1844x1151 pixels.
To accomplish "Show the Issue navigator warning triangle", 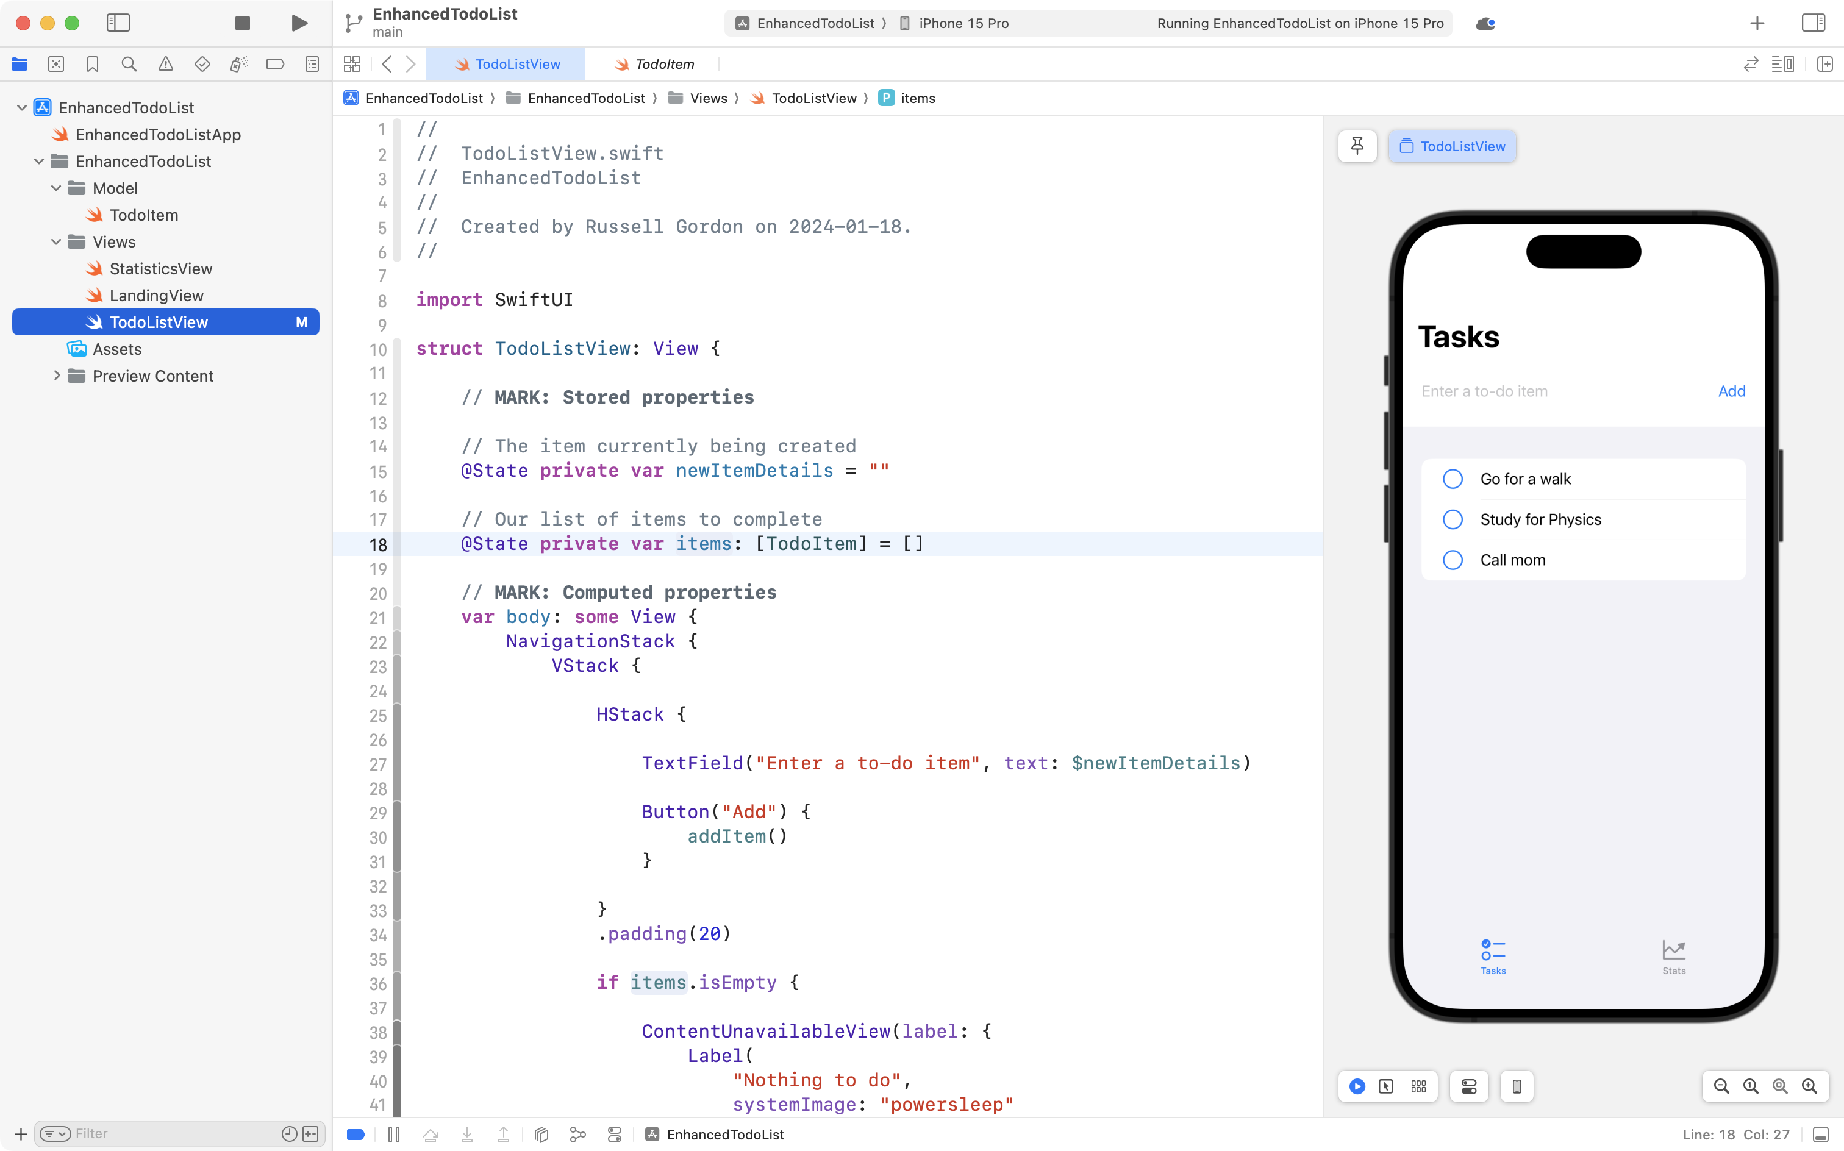I will coord(165,64).
